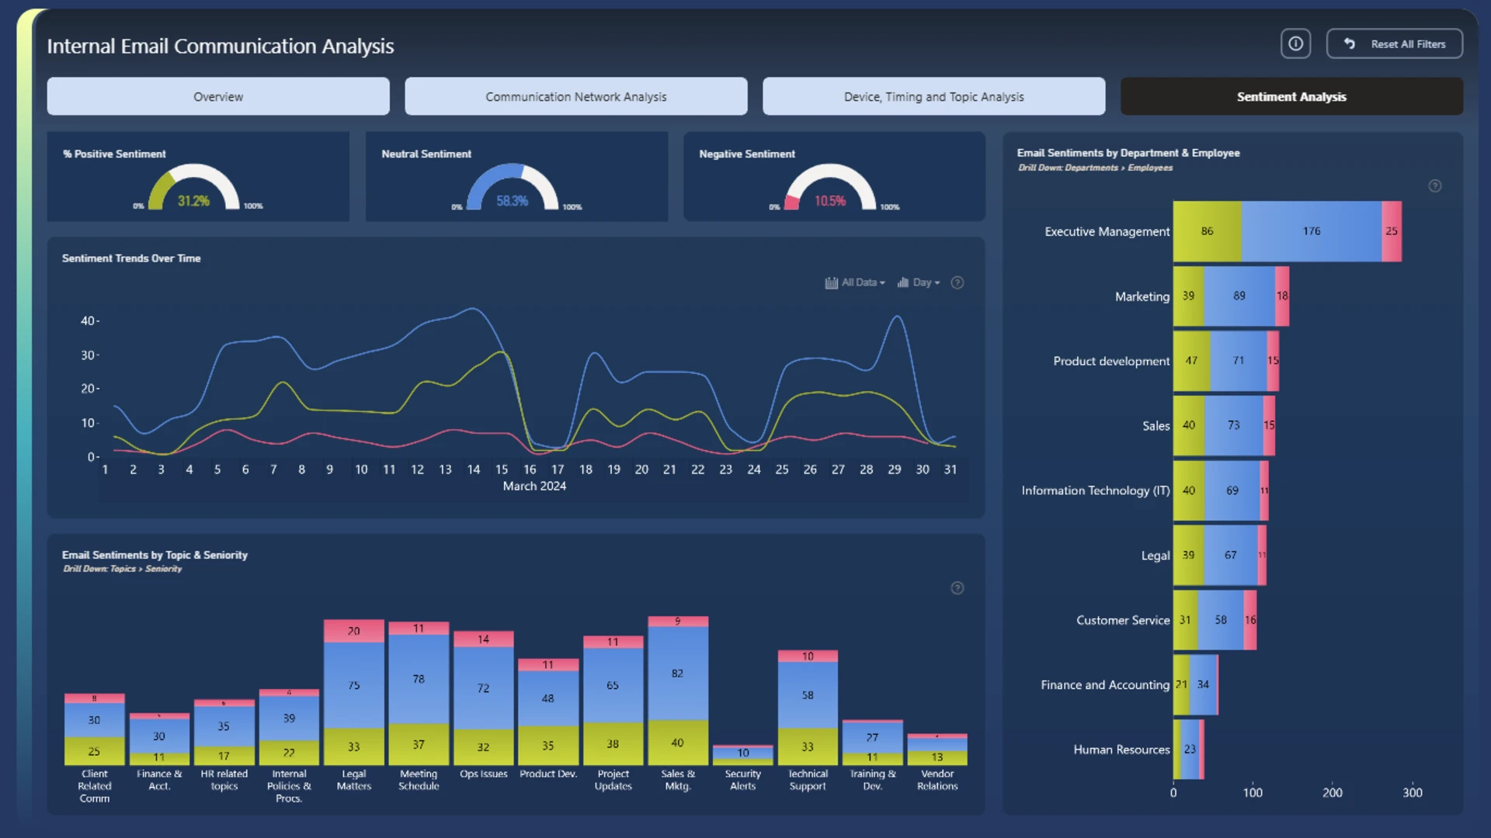Open help icon on Topic & Seniority chart
1491x838 pixels.
point(958,588)
